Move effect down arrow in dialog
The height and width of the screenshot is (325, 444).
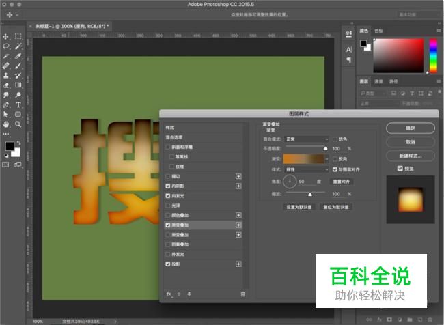[x=189, y=294]
